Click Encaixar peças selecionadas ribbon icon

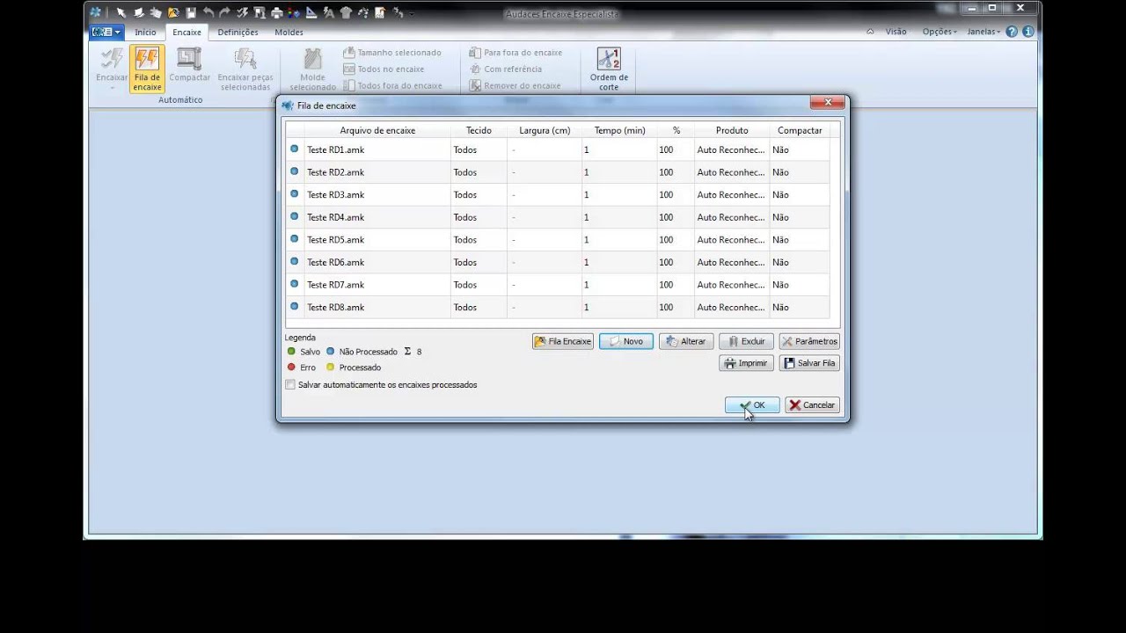coord(245,60)
